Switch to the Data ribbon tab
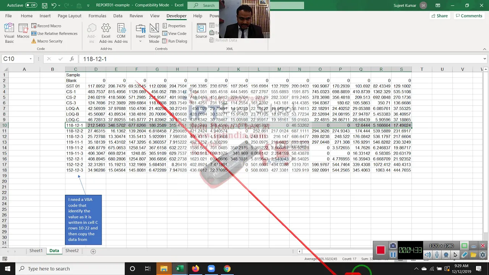Image resolution: width=489 pixels, height=275 pixels. (118, 16)
